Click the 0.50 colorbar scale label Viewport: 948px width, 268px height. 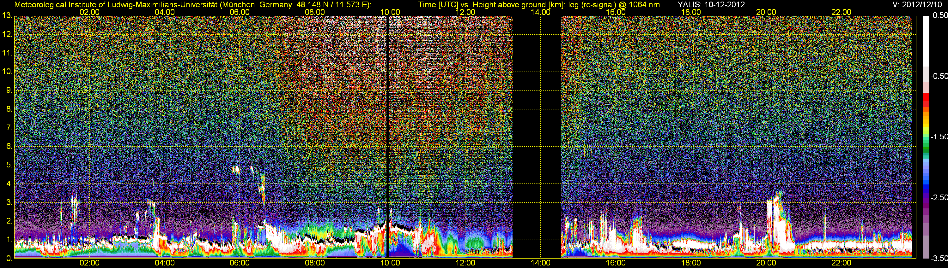(x=939, y=15)
